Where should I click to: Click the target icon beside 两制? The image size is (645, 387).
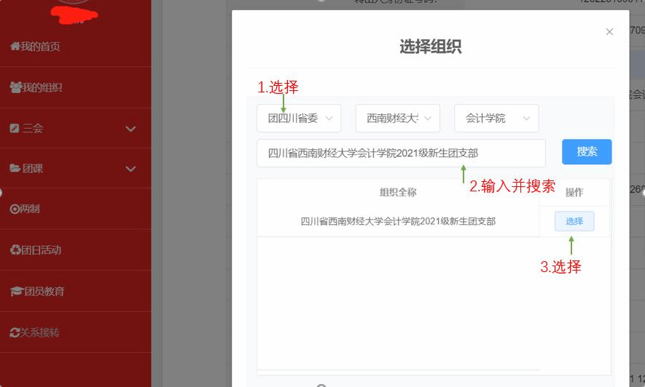coord(15,210)
